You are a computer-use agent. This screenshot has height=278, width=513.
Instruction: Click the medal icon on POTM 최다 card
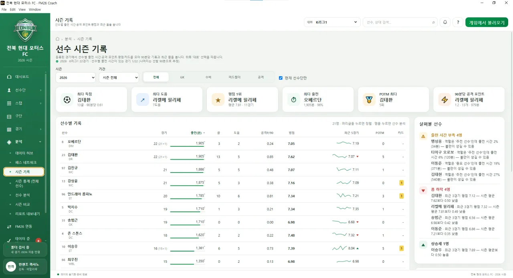(x=369, y=99)
